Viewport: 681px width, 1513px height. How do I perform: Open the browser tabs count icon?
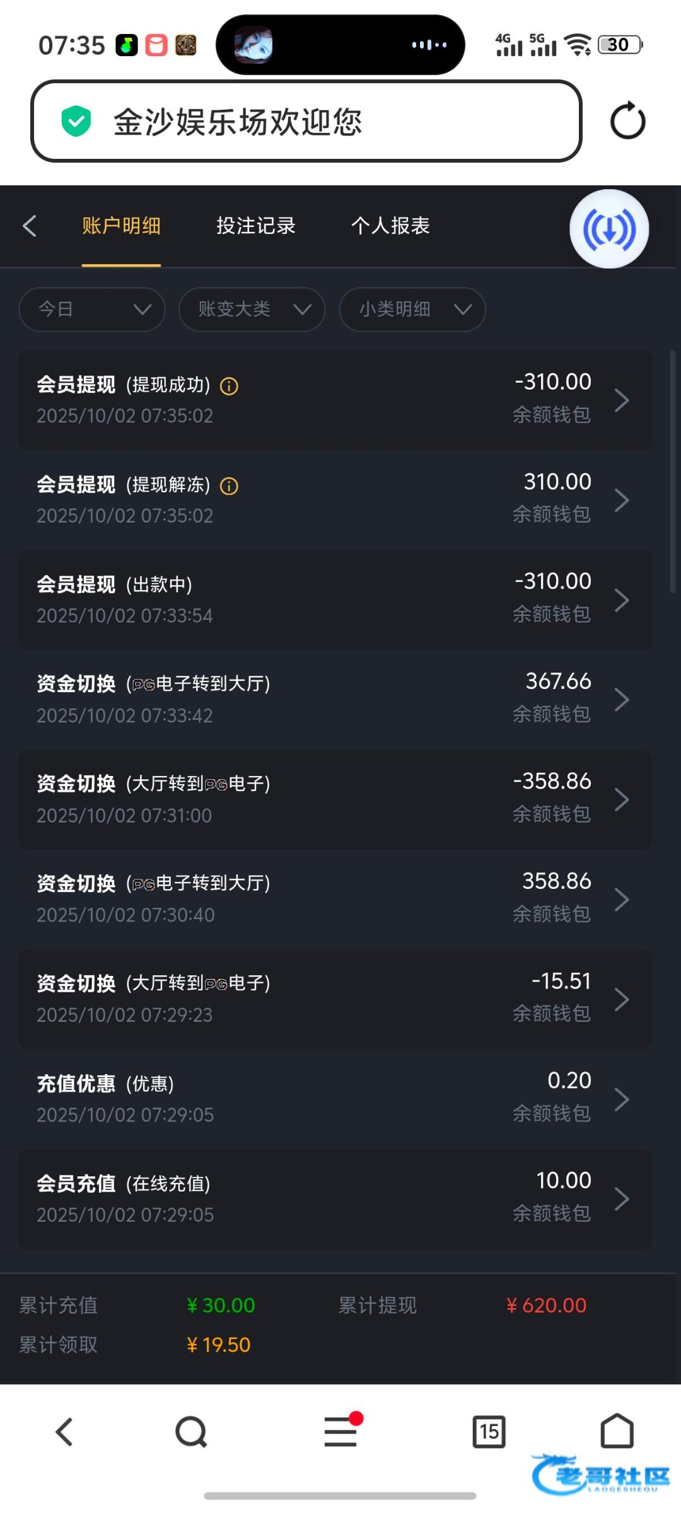(x=489, y=1432)
